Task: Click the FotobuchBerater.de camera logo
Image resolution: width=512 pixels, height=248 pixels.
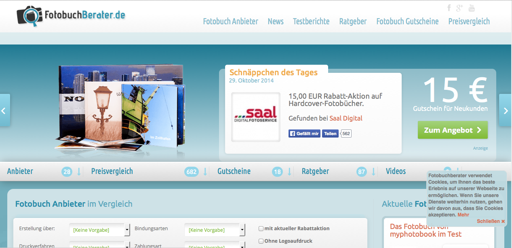Action: (x=71, y=16)
